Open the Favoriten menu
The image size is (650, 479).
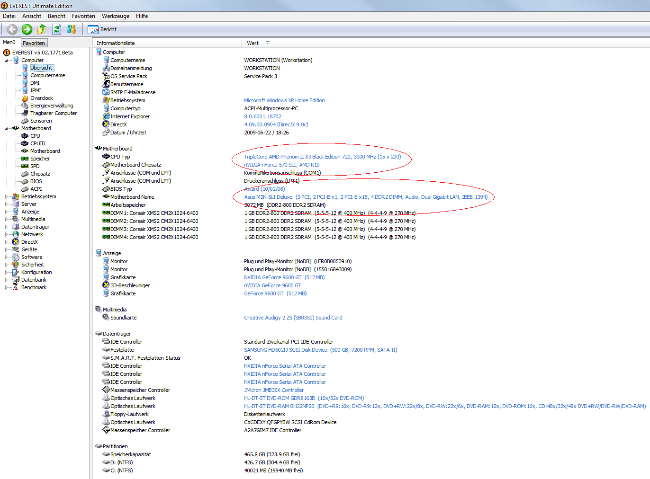click(83, 16)
